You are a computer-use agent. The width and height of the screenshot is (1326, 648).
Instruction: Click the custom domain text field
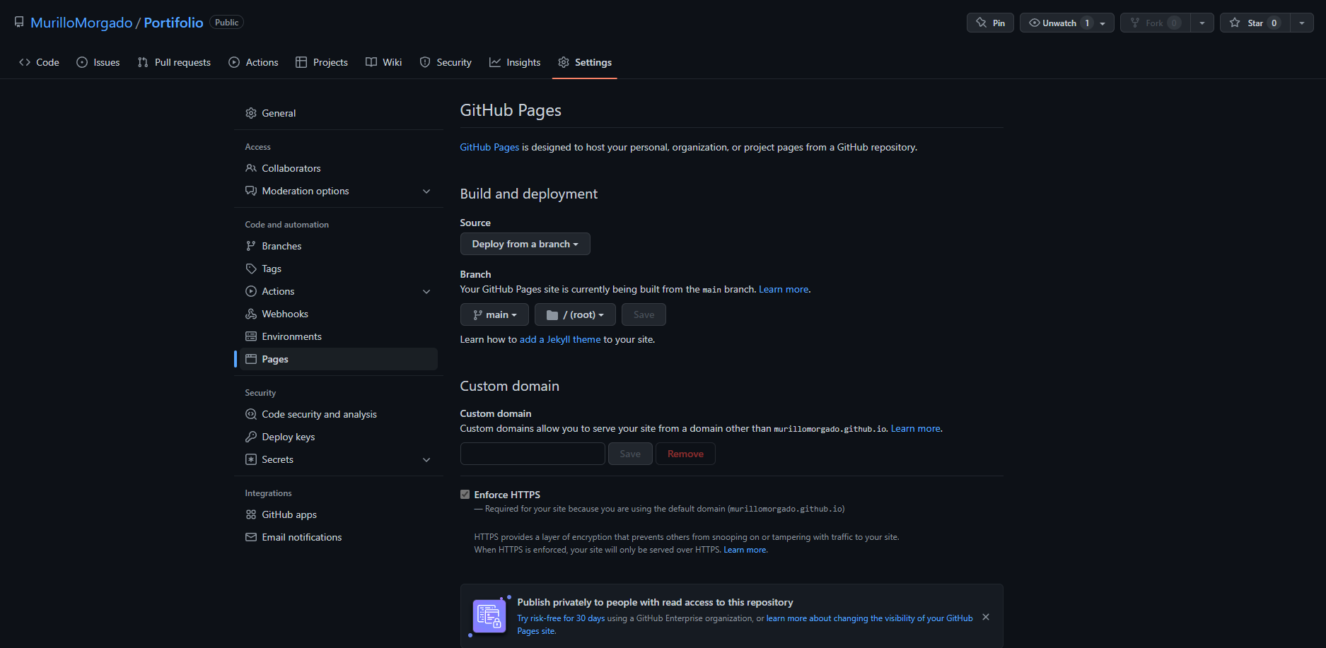(x=533, y=454)
